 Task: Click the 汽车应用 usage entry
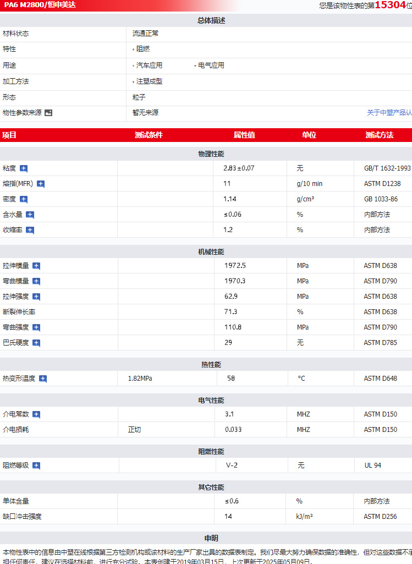pos(149,65)
